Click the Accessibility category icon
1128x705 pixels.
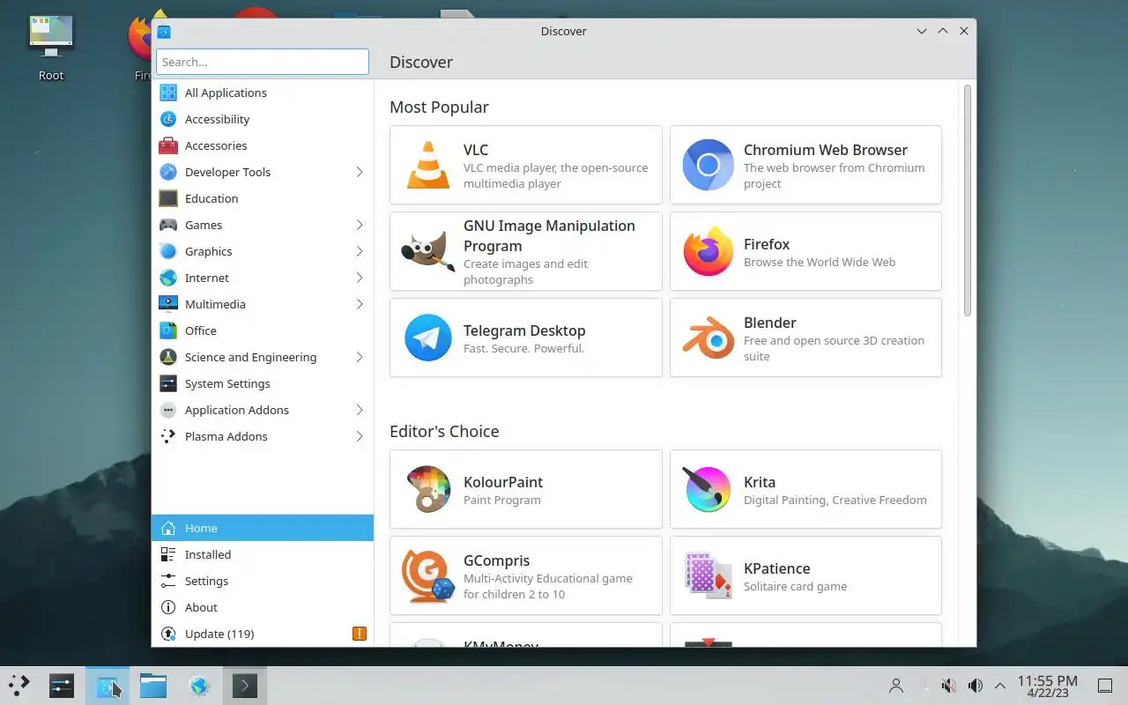[x=168, y=119]
